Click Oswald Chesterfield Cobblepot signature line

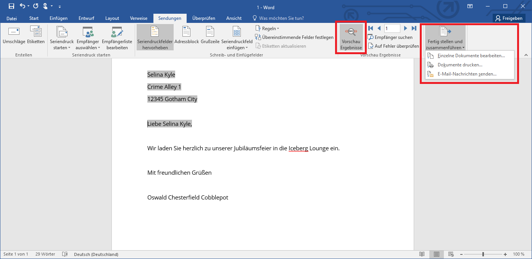tap(188, 198)
